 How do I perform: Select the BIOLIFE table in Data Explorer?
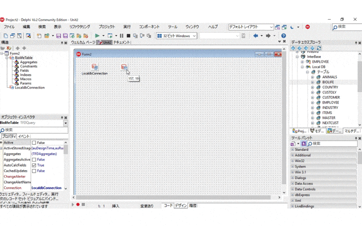point(328,82)
